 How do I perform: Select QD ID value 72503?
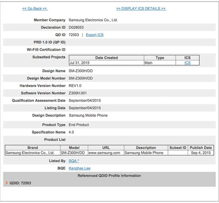click(74, 35)
